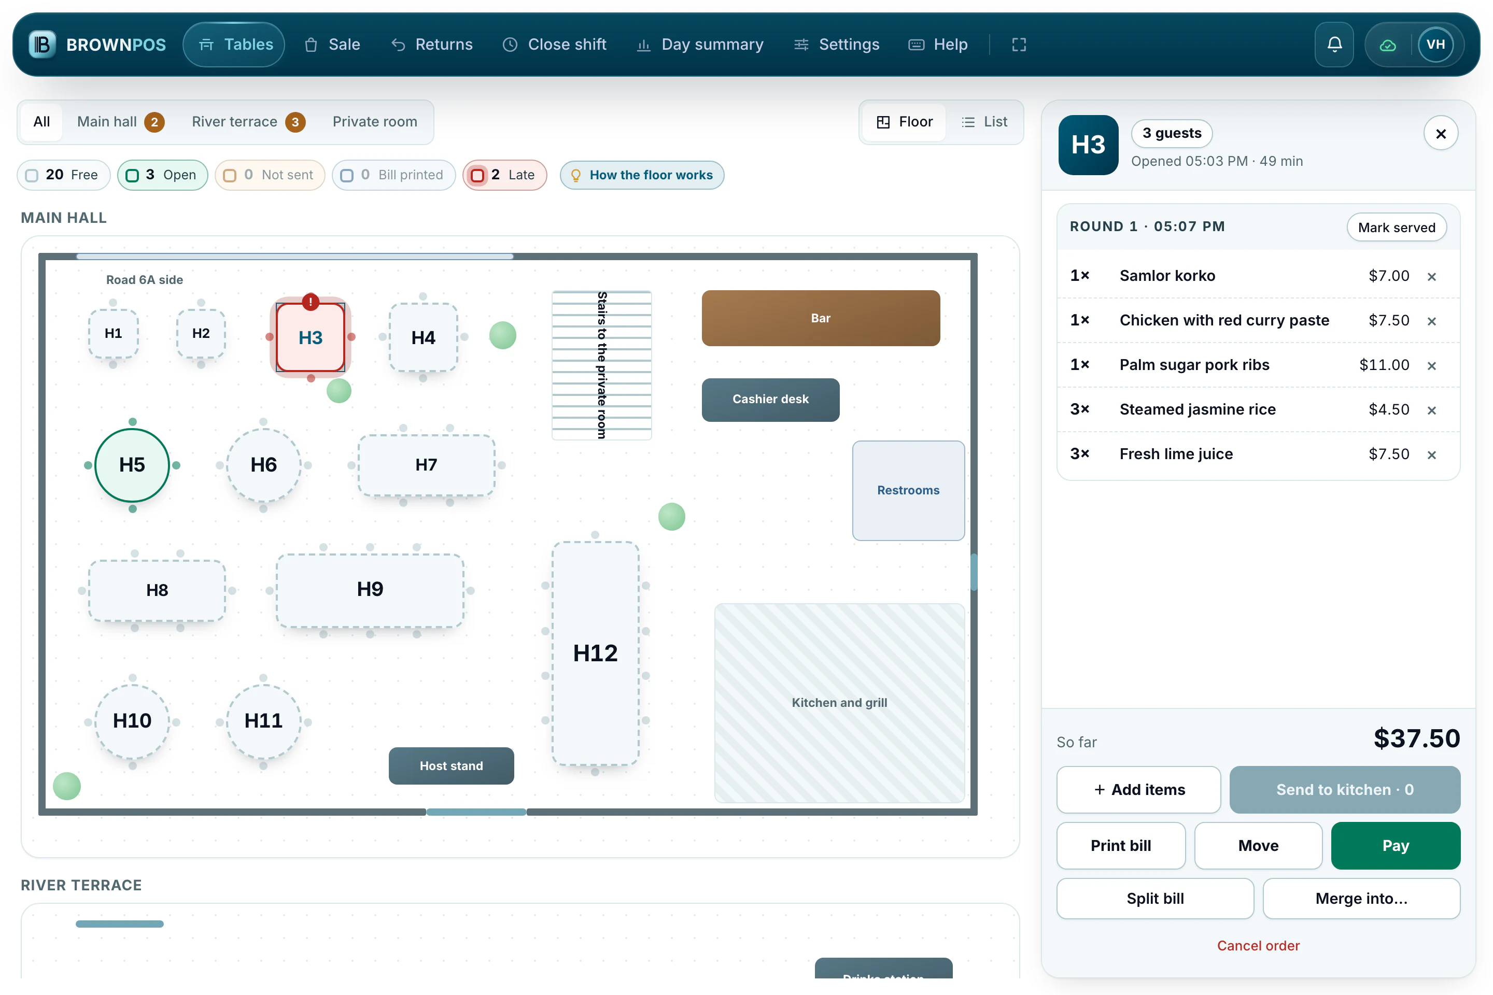The width and height of the screenshot is (1493, 995).
Task: Toggle the 3 Open filter
Action: pyautogui.click(x=162, y=175)
